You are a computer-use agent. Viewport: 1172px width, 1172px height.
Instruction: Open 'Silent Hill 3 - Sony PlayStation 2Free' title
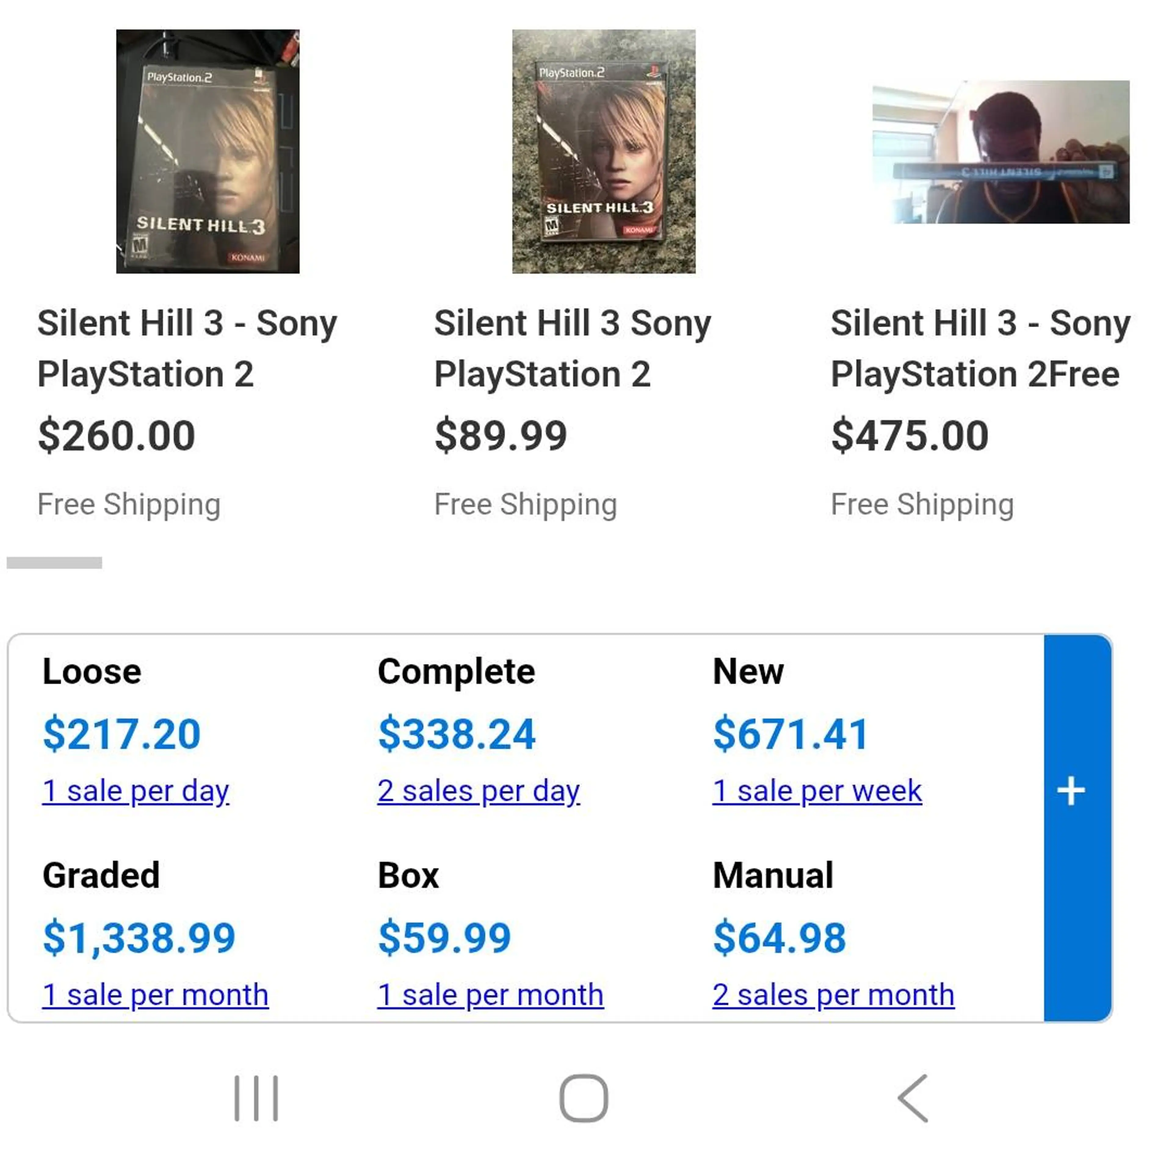(980, 348)
